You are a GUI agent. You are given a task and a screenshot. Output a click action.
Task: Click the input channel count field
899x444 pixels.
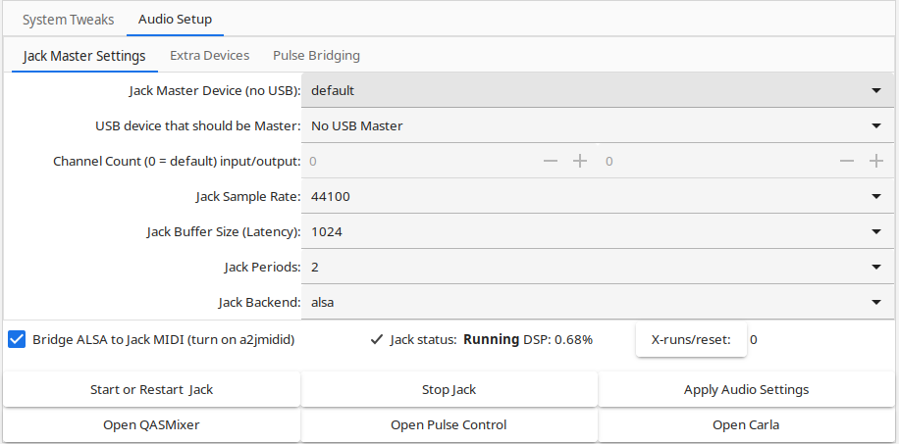coord(422,161)
